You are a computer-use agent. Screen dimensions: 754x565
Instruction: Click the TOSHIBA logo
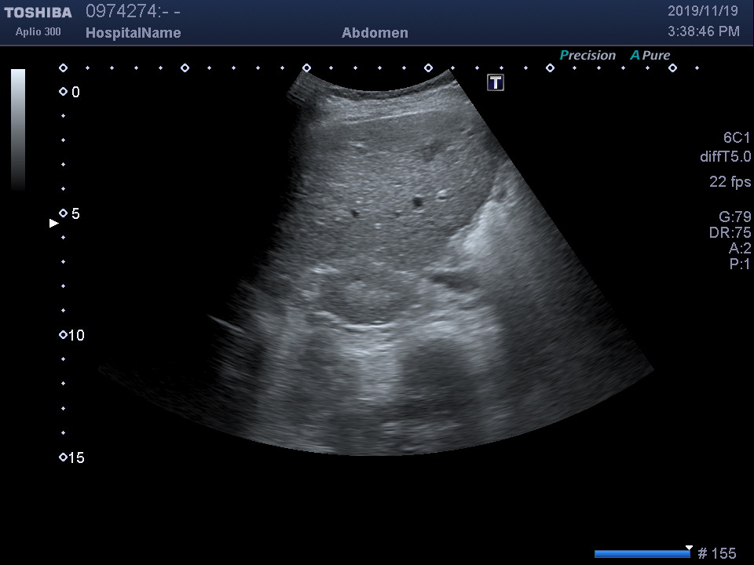tap(38, 13)
